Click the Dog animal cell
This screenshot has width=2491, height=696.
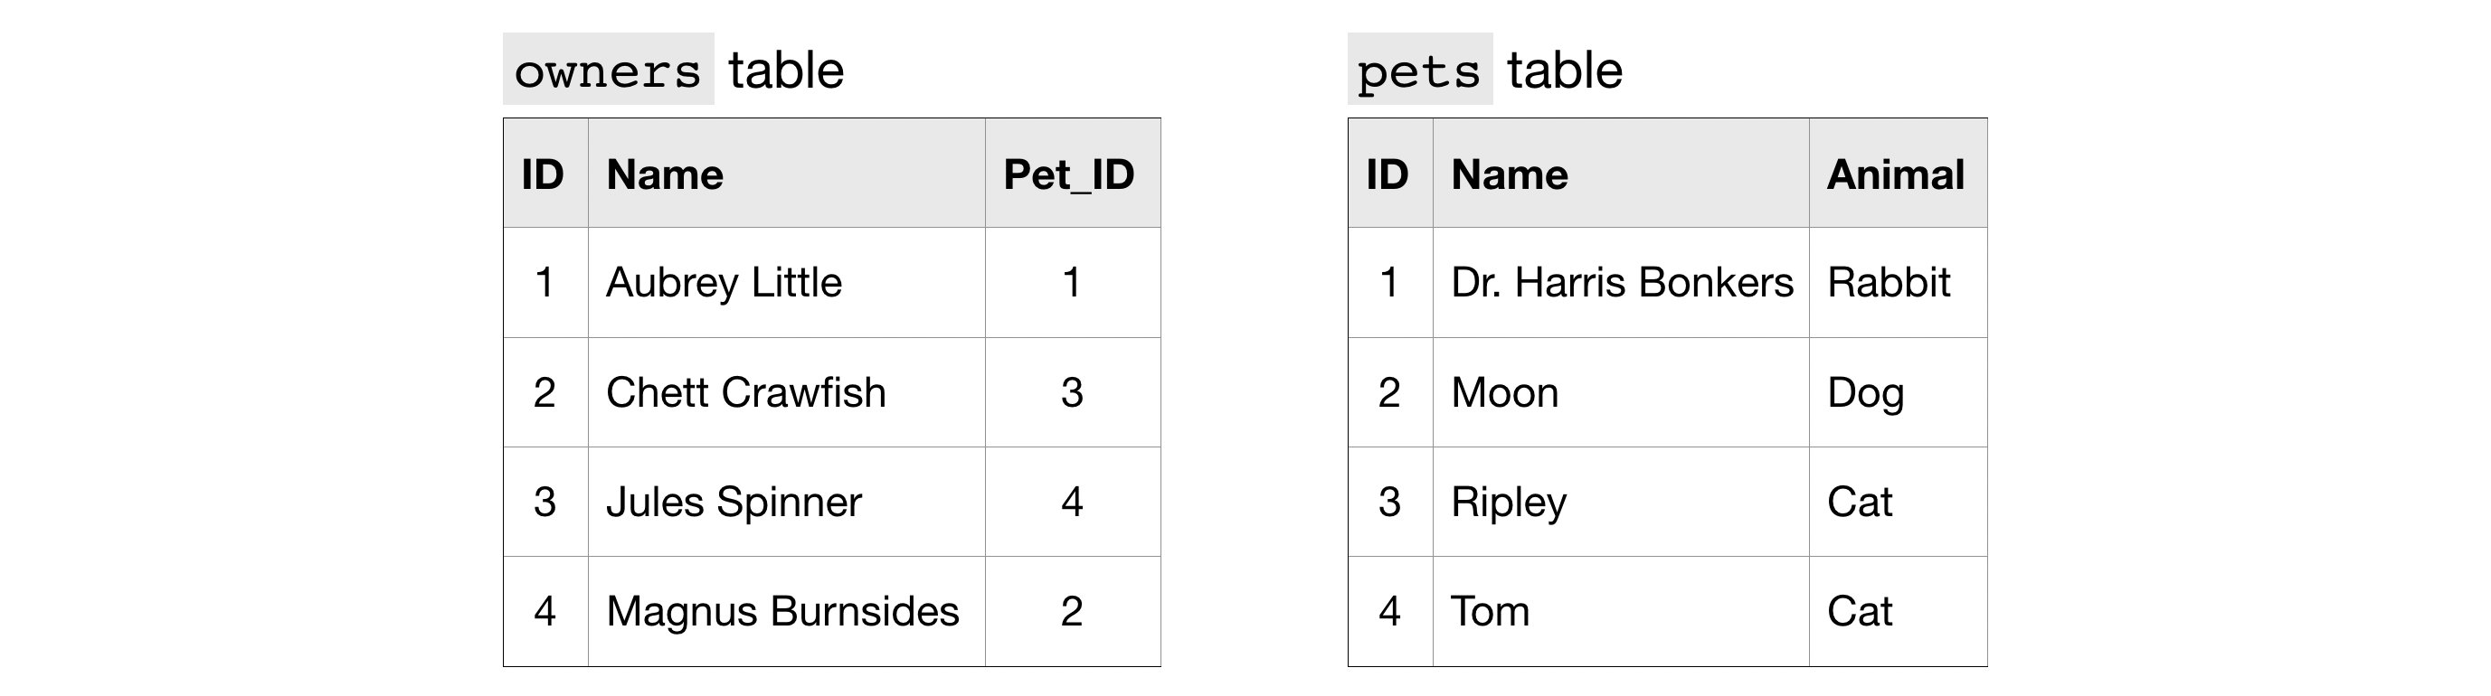(x=1865, y=392)
